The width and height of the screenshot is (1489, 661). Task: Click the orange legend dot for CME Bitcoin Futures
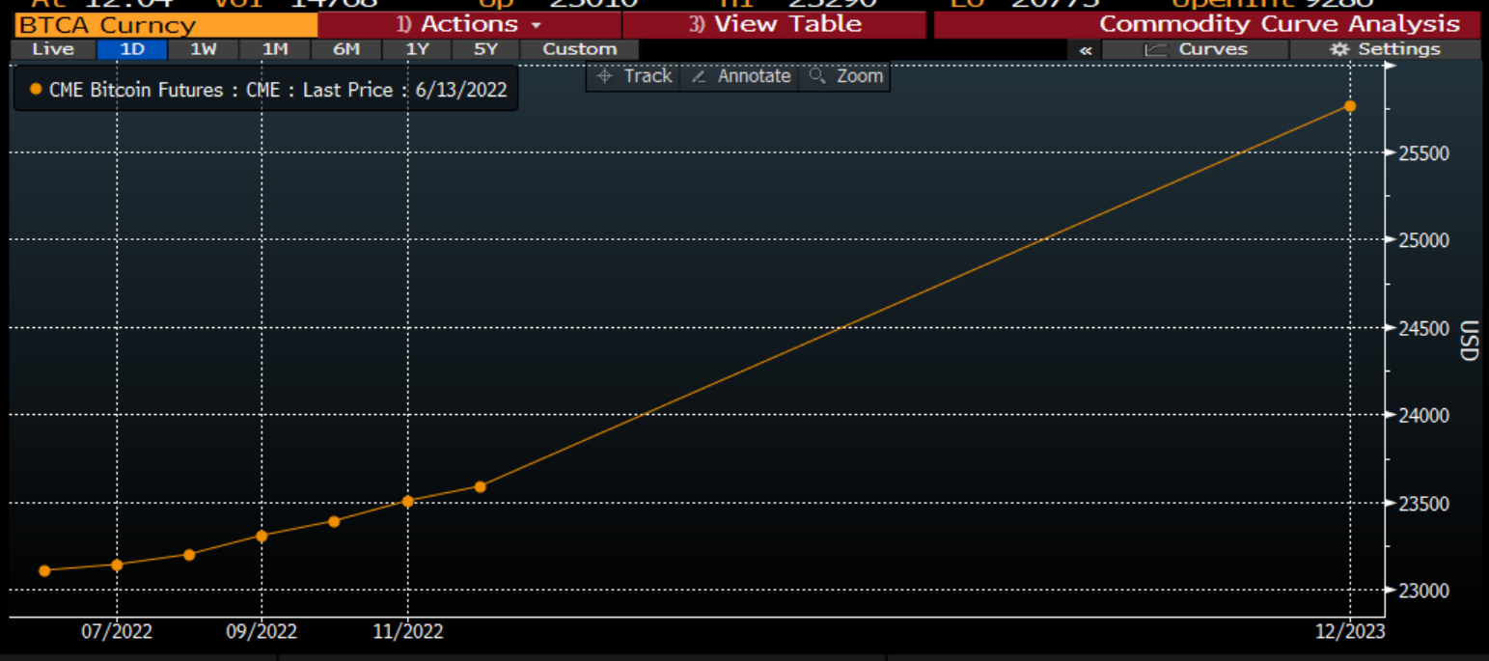(36, 90)
